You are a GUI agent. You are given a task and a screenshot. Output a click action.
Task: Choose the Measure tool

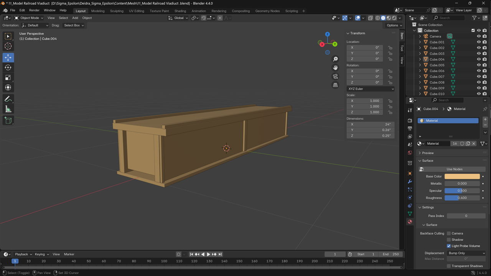tap(8, 109)
